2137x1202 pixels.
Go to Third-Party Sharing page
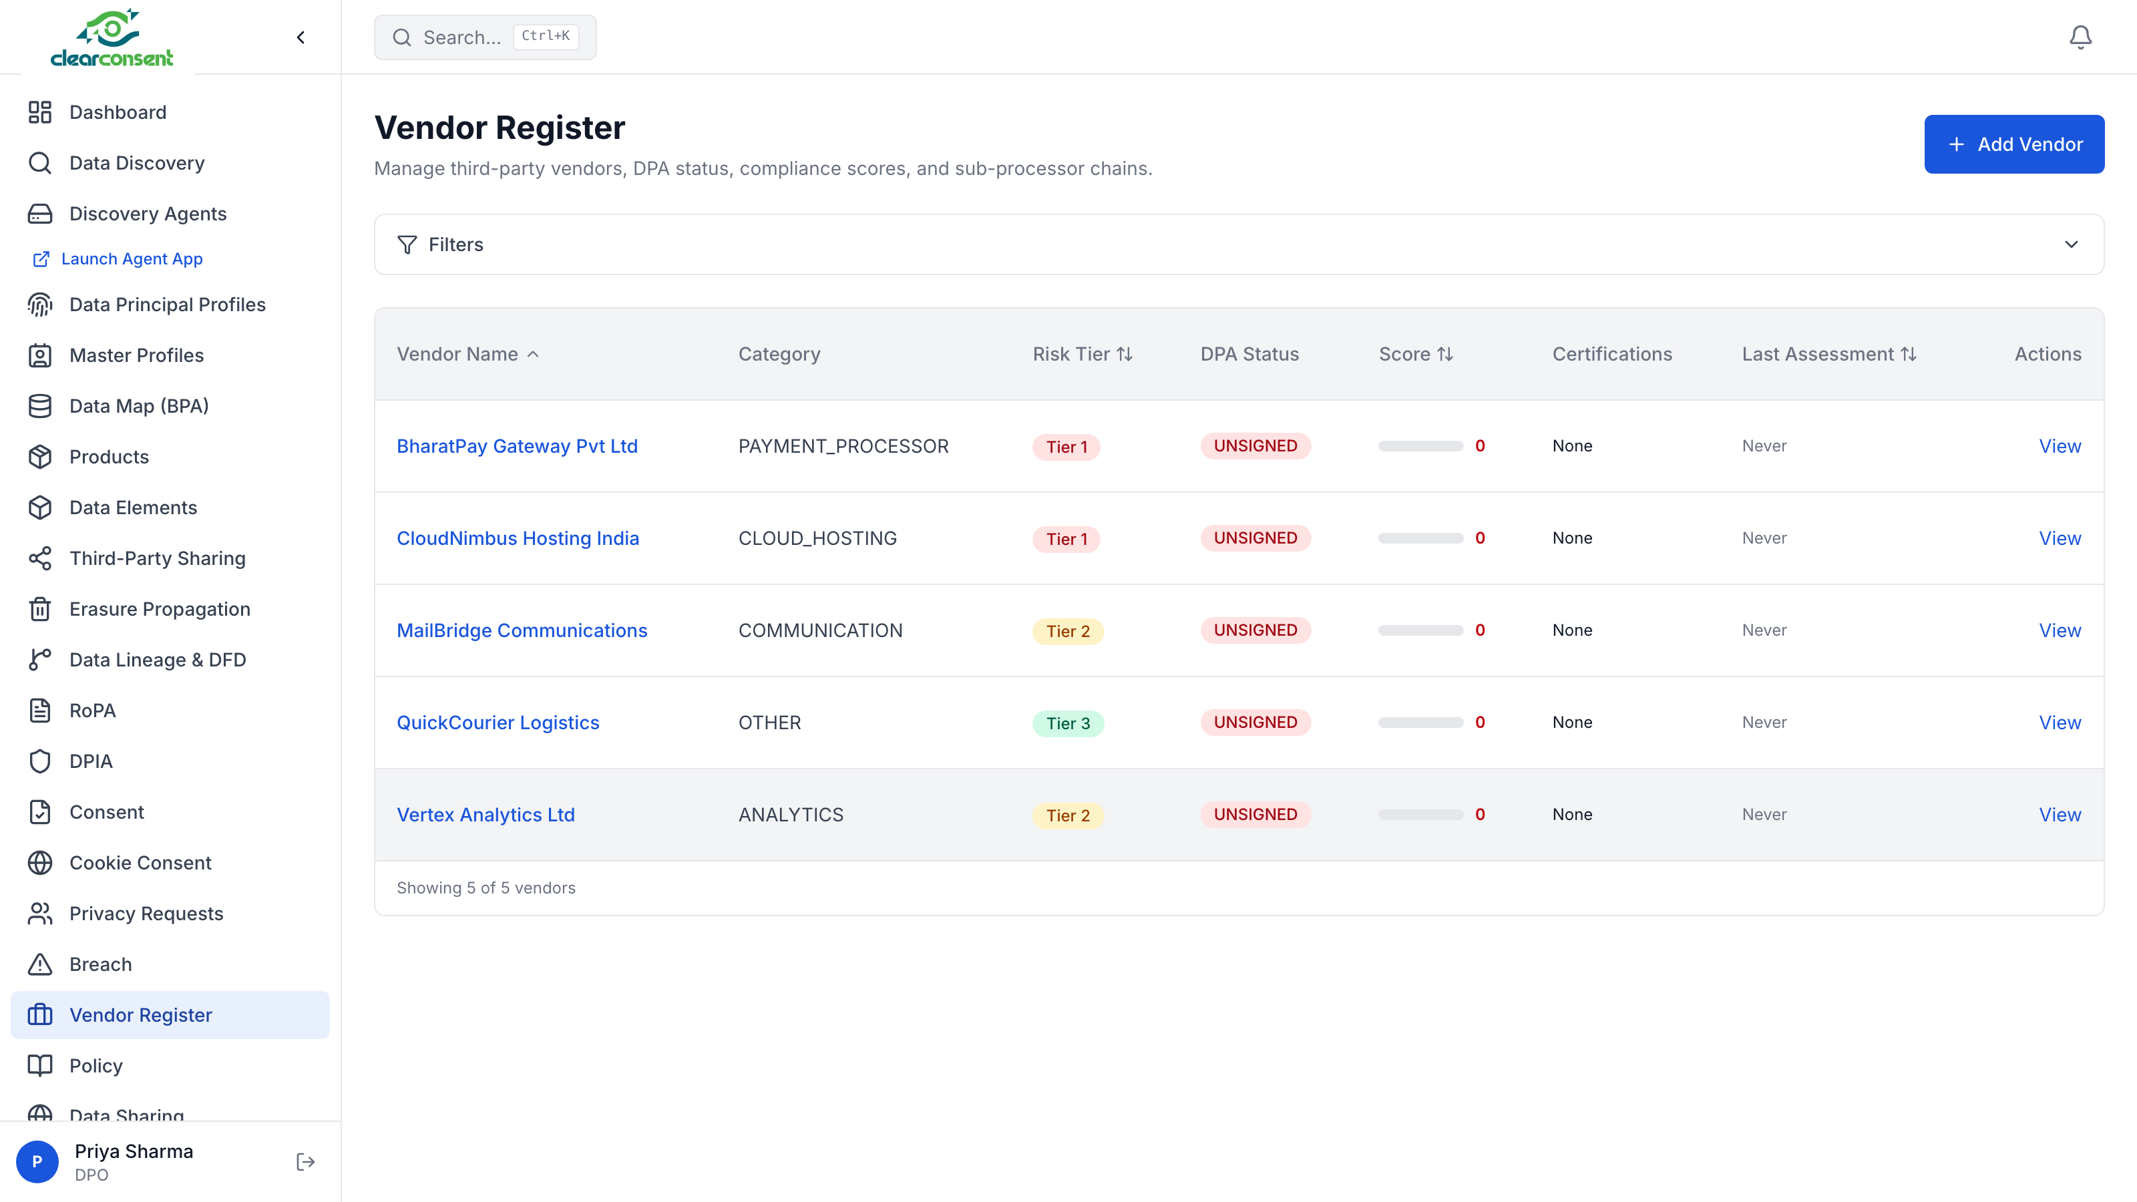(170, 558)
